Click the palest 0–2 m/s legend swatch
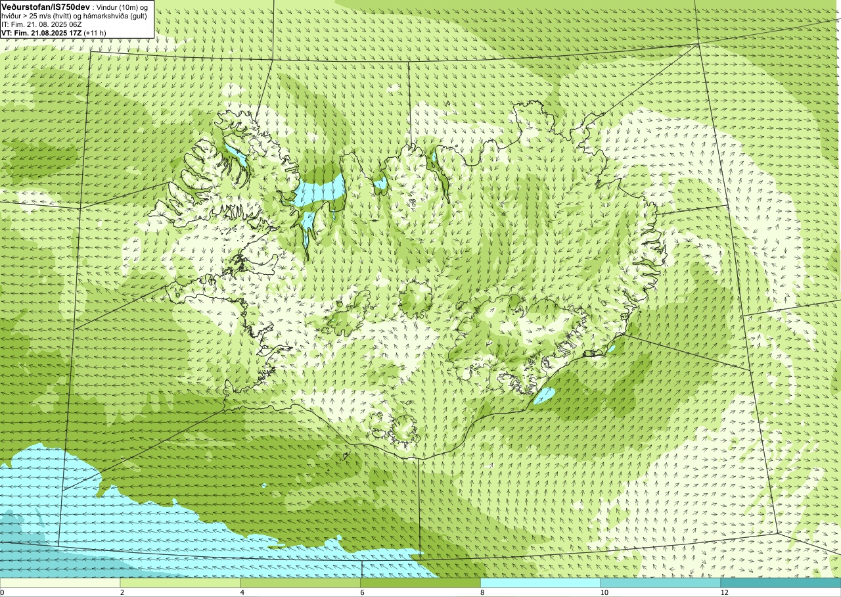The image size is (841, 597). point(60,583)
